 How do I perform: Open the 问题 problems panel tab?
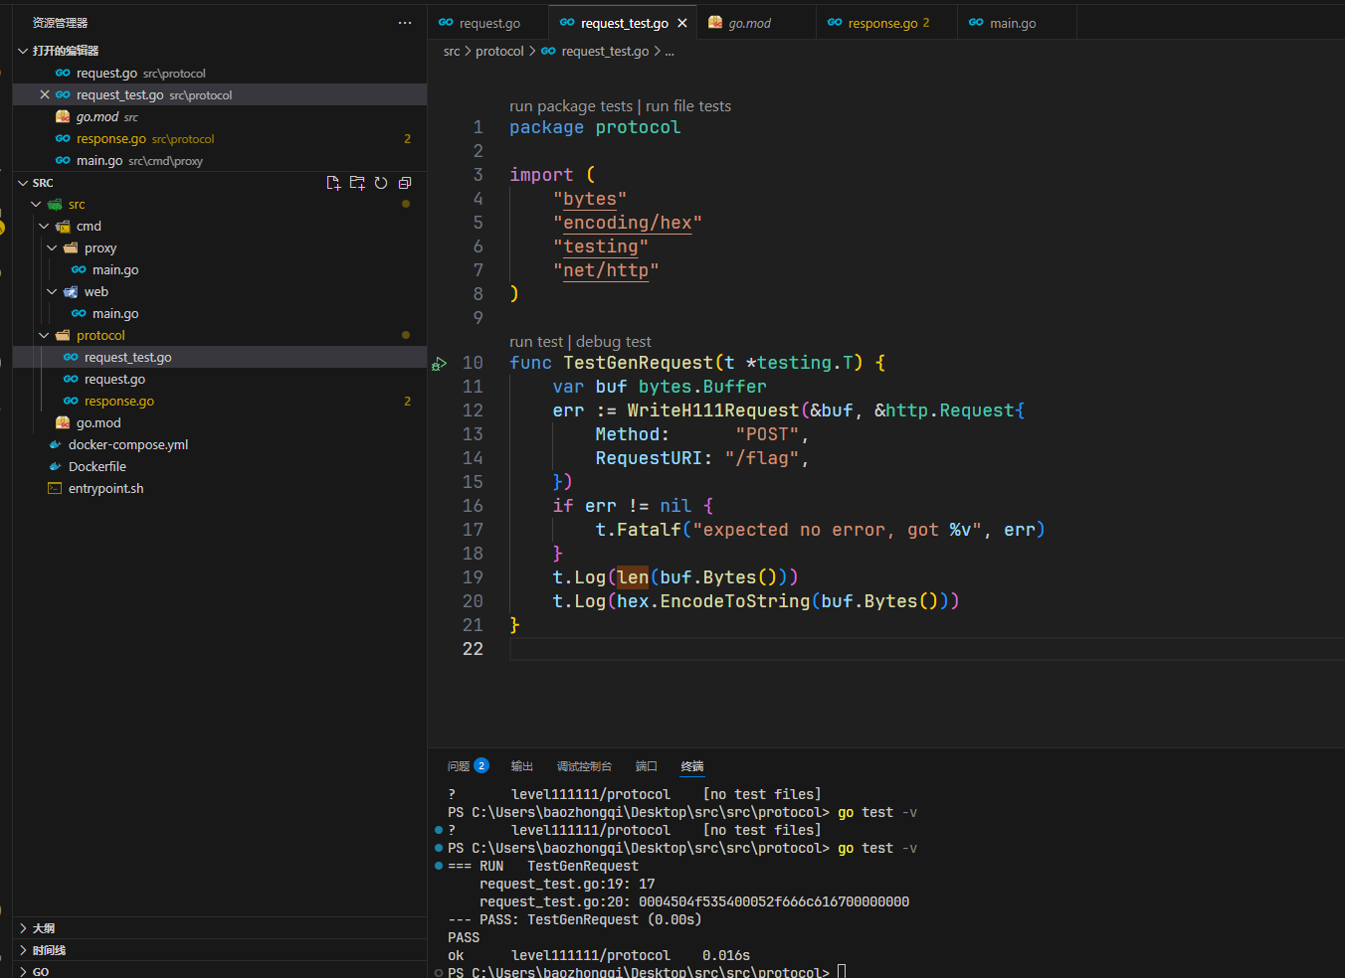[x=459, y=766]
